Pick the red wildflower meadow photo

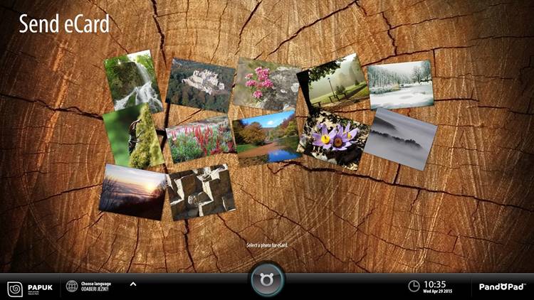[200, 139]
